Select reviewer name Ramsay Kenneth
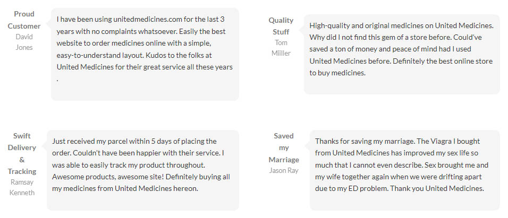Viewport: 508px width, 218px height. tap(22, 187)
